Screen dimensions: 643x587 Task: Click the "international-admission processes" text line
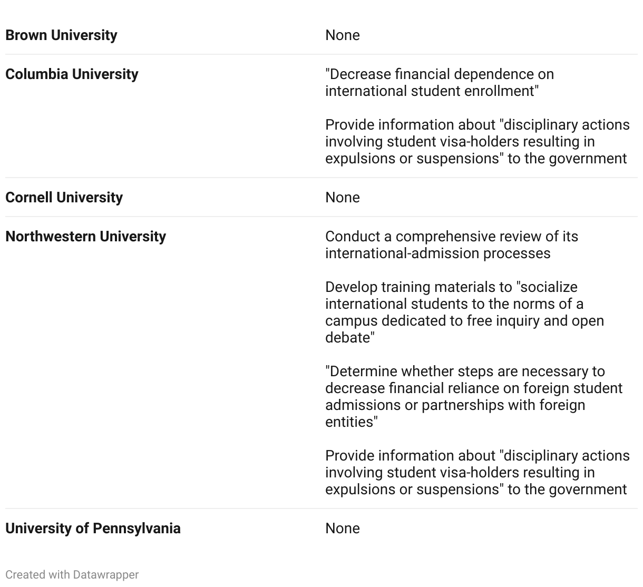(437, 253)
